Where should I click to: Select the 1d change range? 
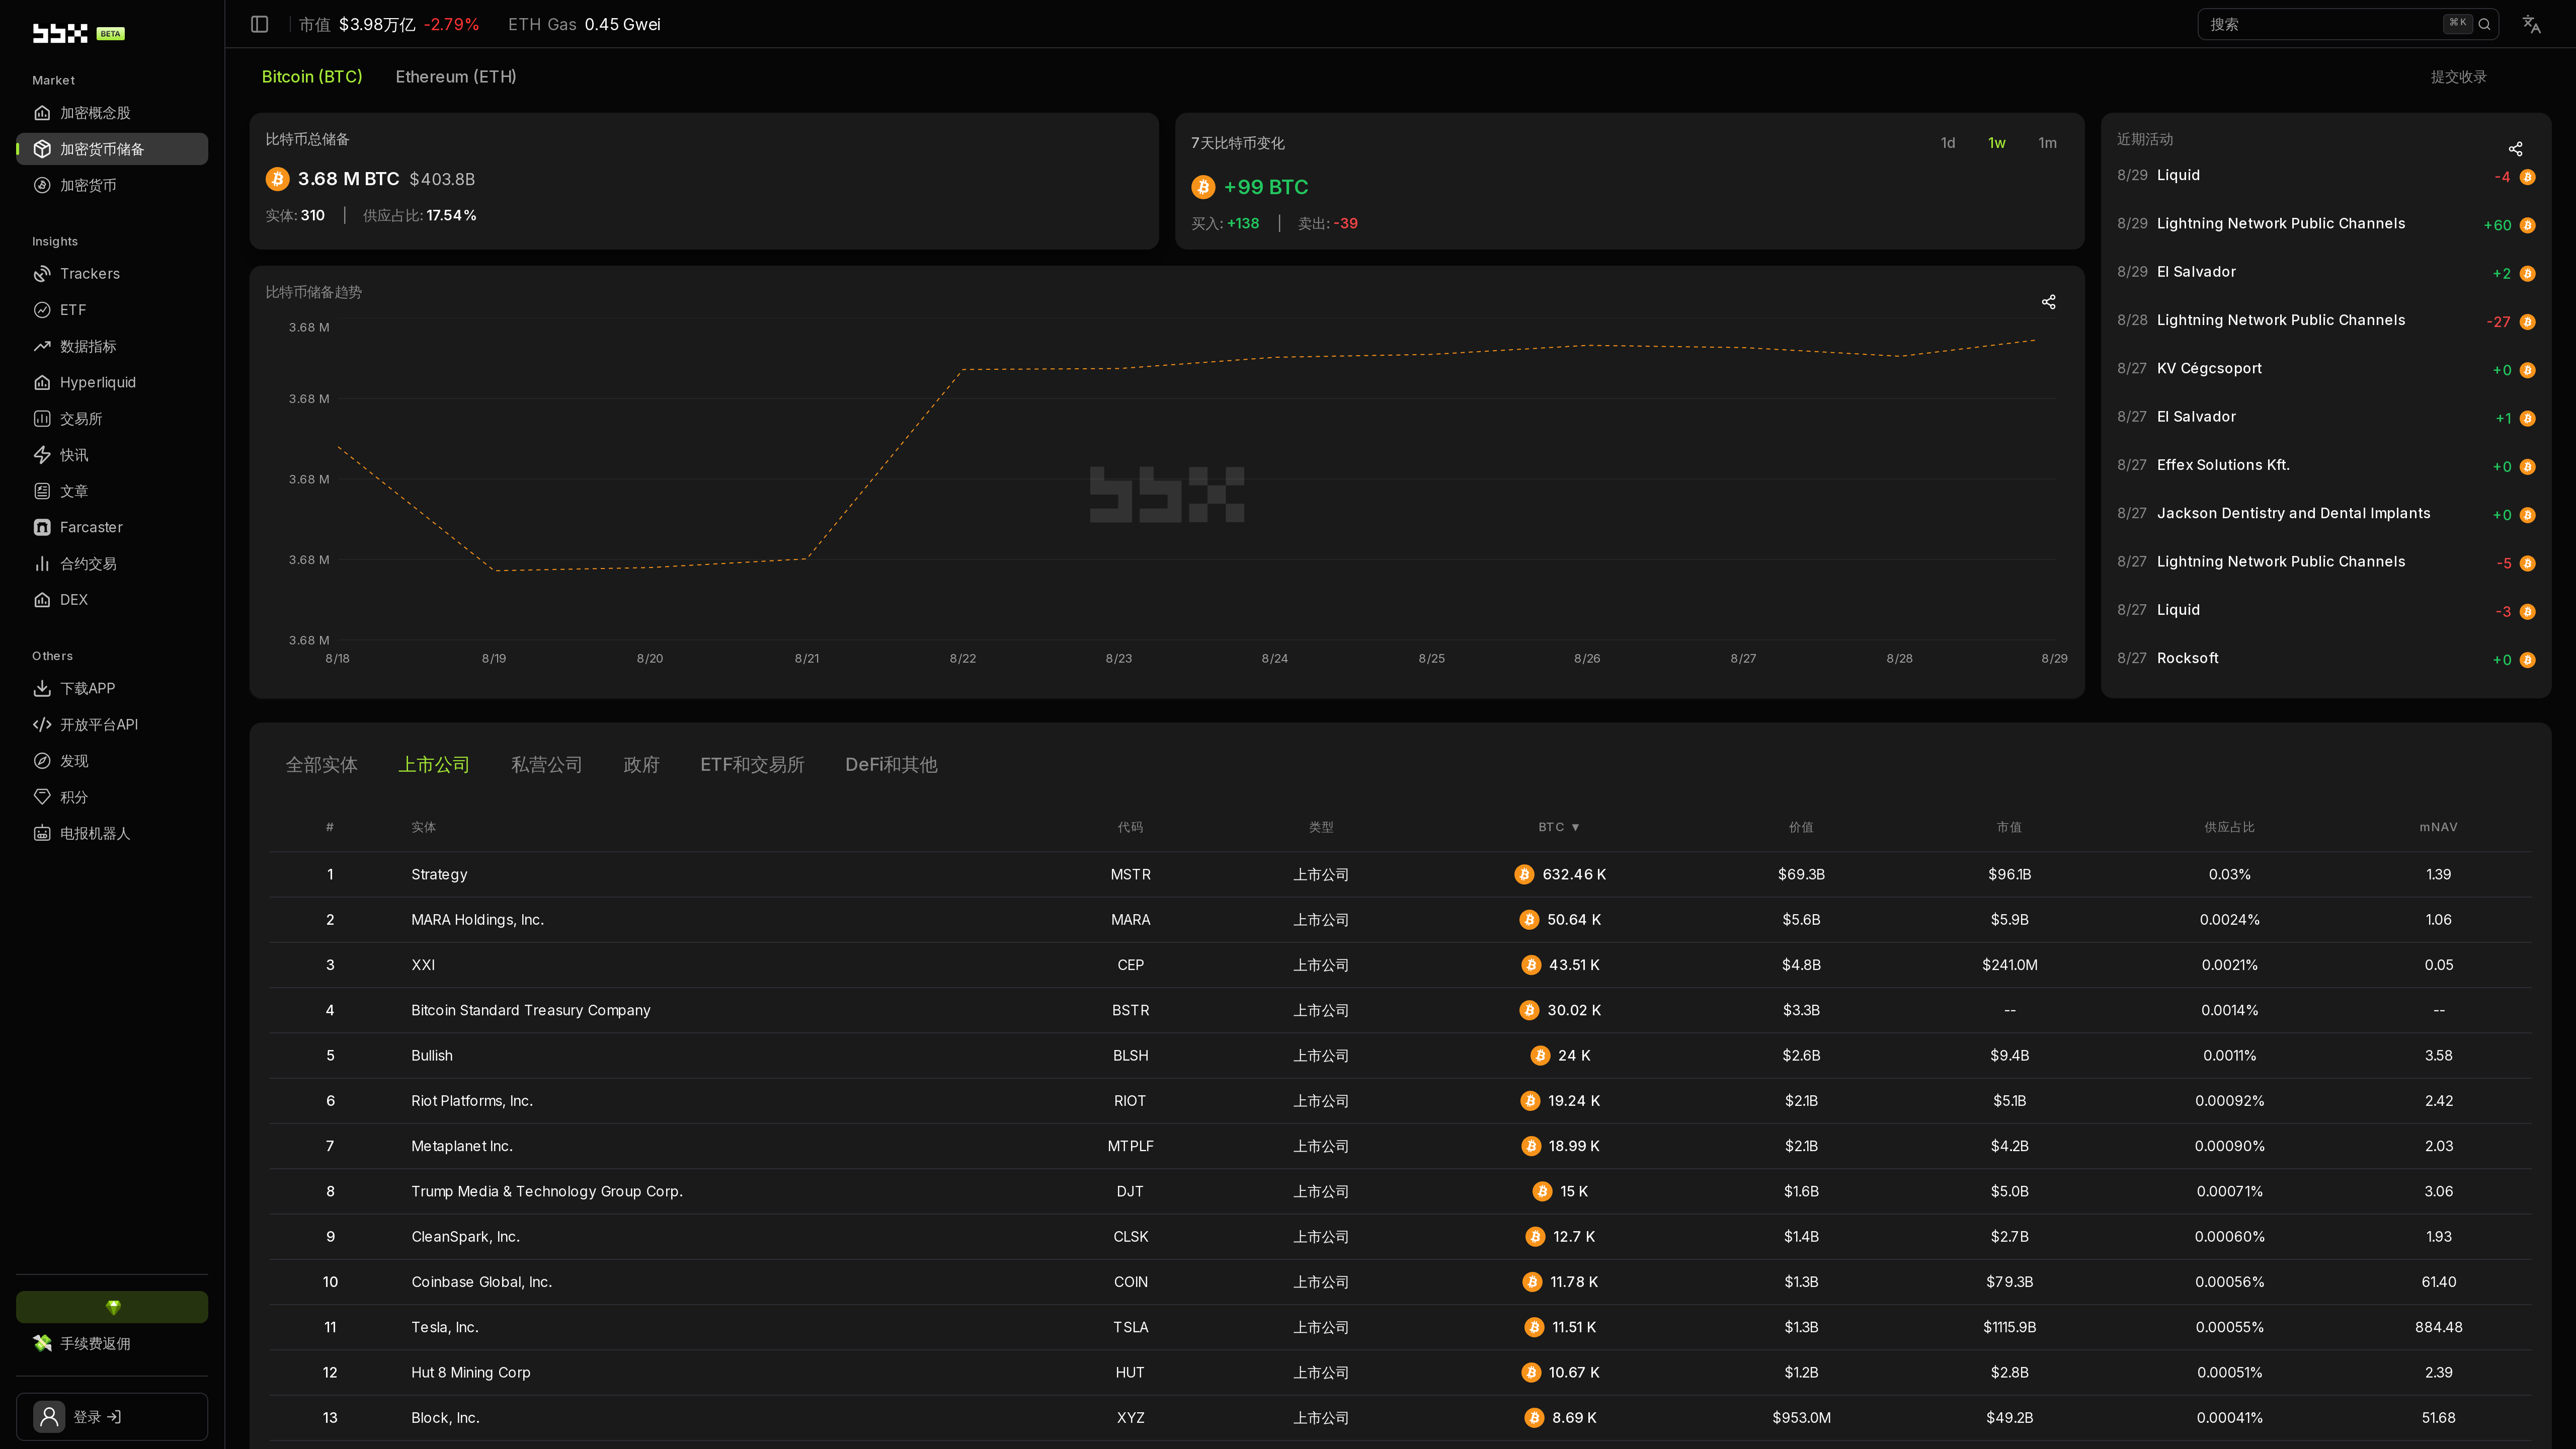(1948, 143)
